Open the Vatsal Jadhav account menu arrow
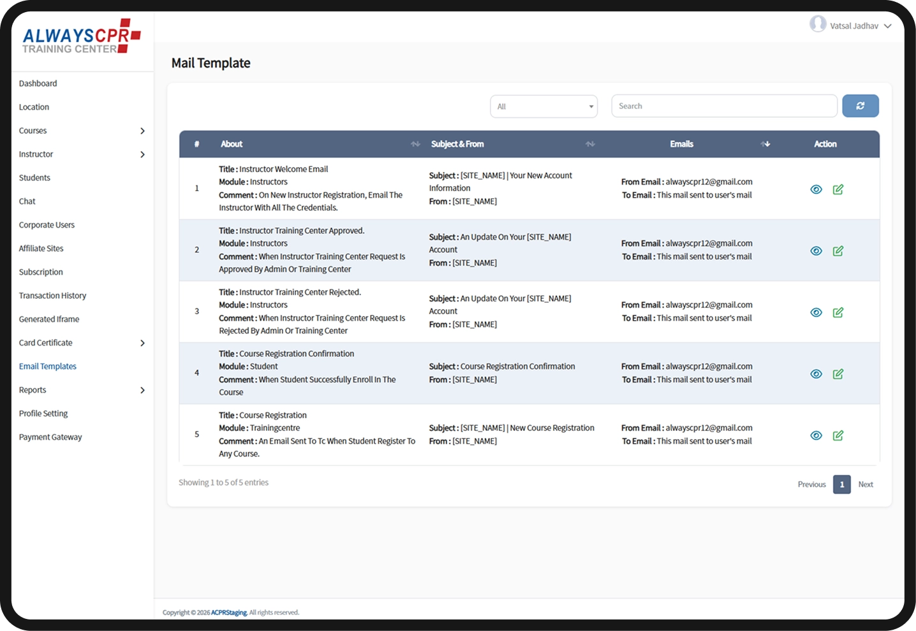The height and width of the screenshot is (631, 916). pyautogui.click(x=887, y=26)
